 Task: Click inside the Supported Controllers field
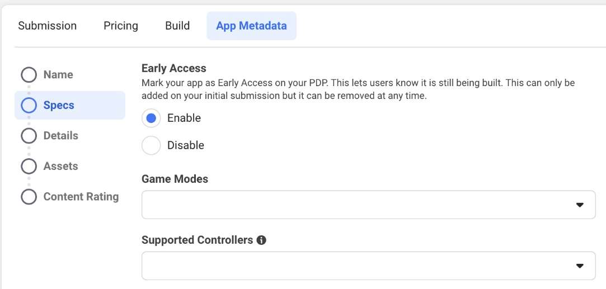[369, 266]
